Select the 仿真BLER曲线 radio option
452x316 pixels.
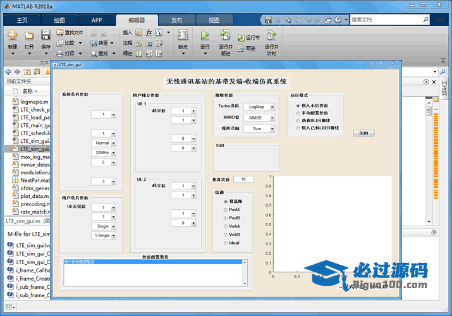click(298, 121)
